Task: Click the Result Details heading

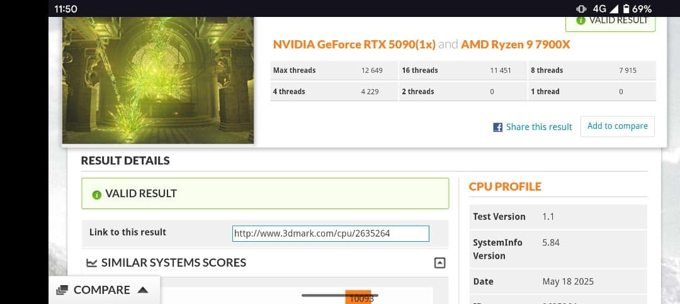Action: [125, 161]
